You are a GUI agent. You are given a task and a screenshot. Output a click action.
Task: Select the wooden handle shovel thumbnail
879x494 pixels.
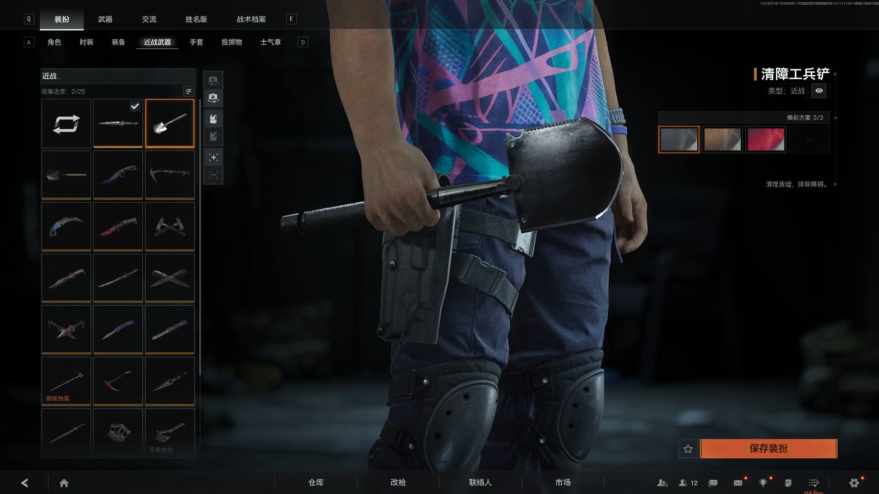click(x=66, y=175)
